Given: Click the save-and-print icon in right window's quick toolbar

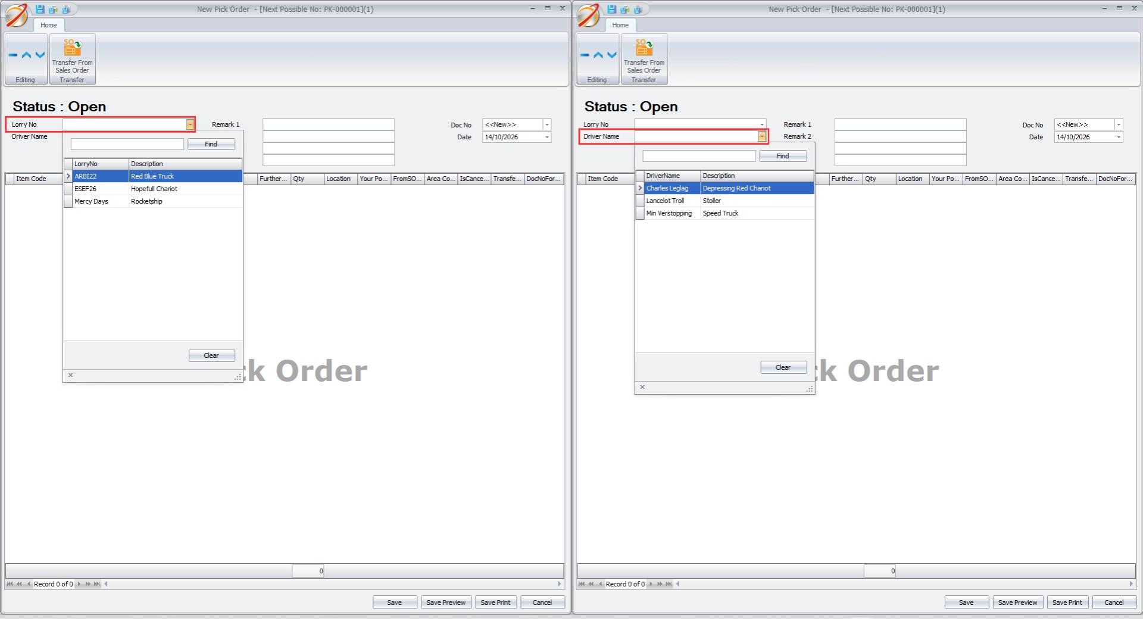Looking at the screenshot, I should pos(638,10).
